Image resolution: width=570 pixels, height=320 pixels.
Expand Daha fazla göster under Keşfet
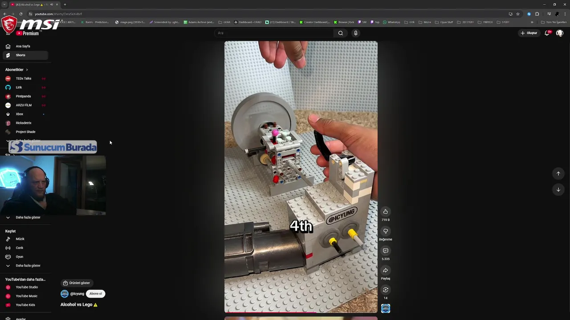24,266
